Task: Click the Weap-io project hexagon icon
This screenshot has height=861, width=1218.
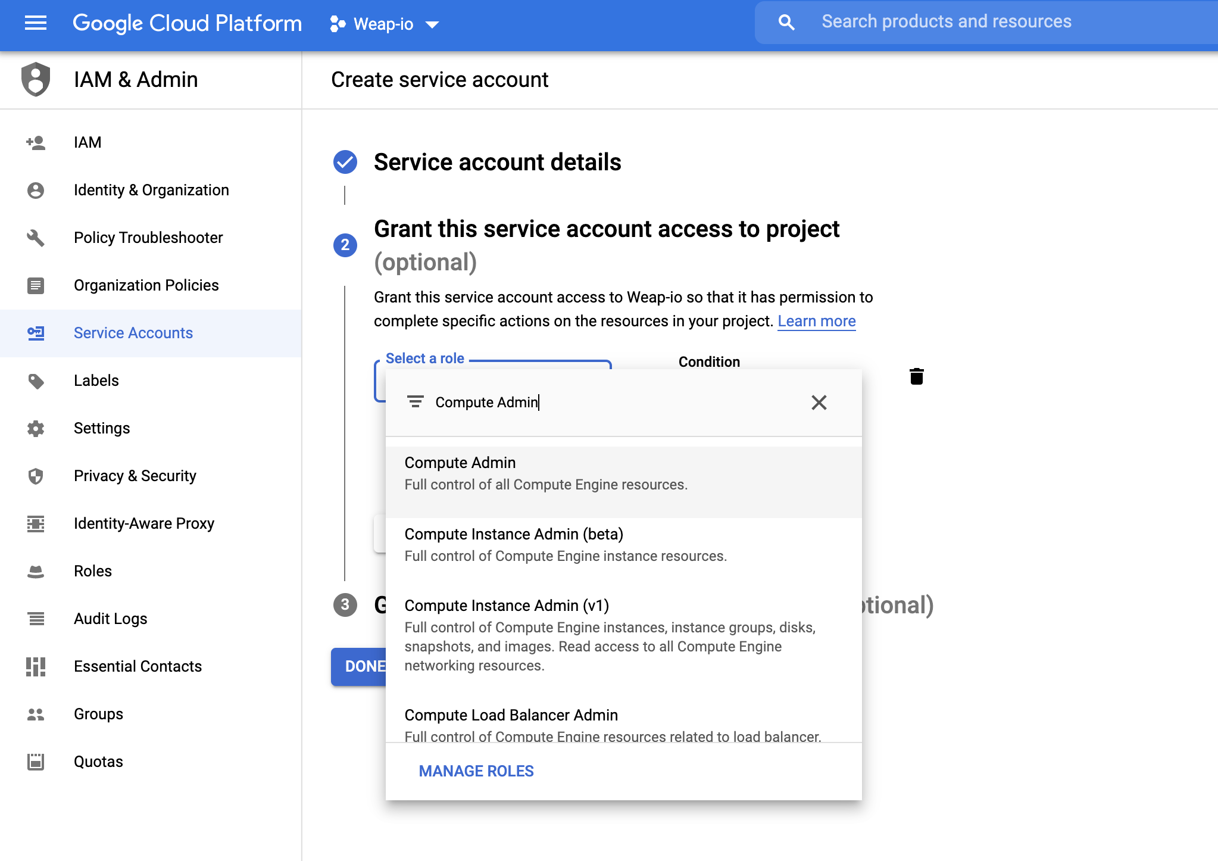Action: [338, 24]
